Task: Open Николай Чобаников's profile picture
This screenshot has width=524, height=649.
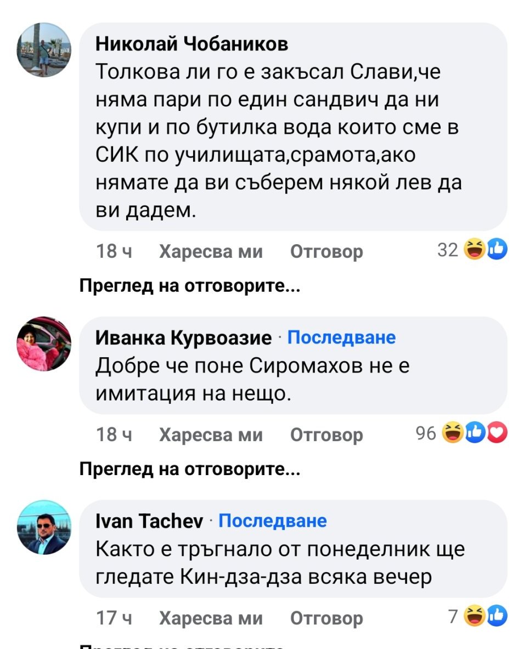Action: coord(44,50)
